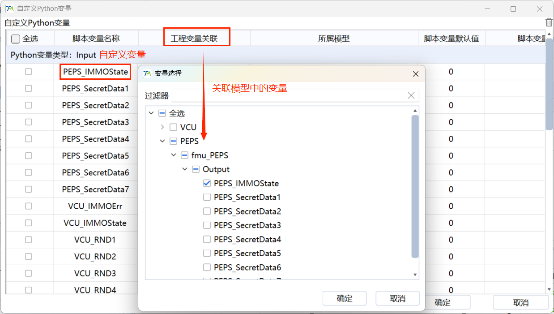The height and width of the screenshot is (314, 554).
Task: Click the tree scrollbar down arrow
Action: tap(415, 275)
